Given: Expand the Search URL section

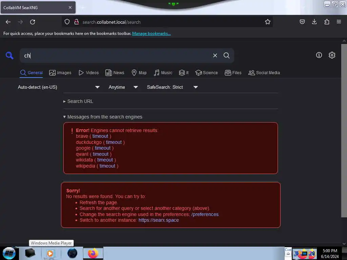Looking at the screenshot, I should coord(78,101).
